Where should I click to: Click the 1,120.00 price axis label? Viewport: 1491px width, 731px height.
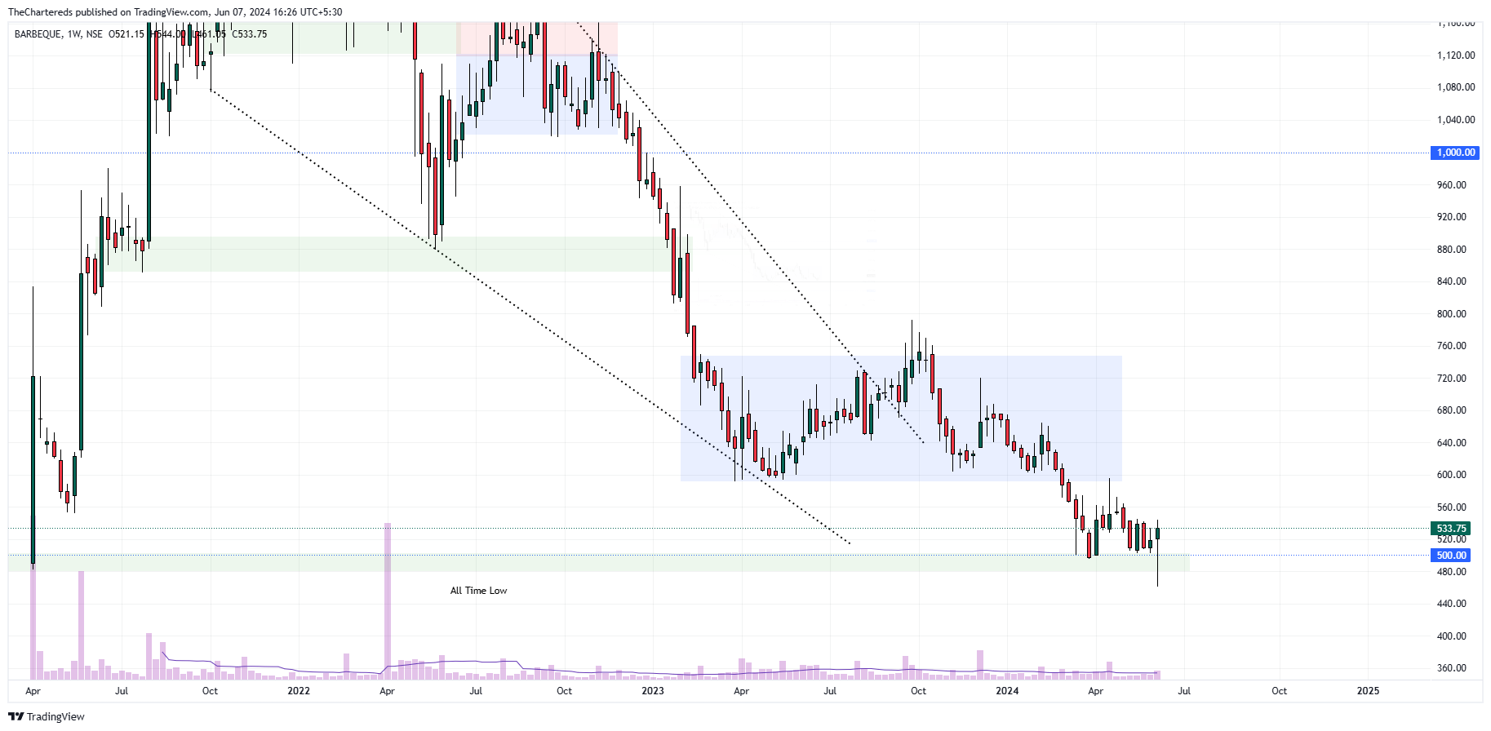[x=1456, y=55]
